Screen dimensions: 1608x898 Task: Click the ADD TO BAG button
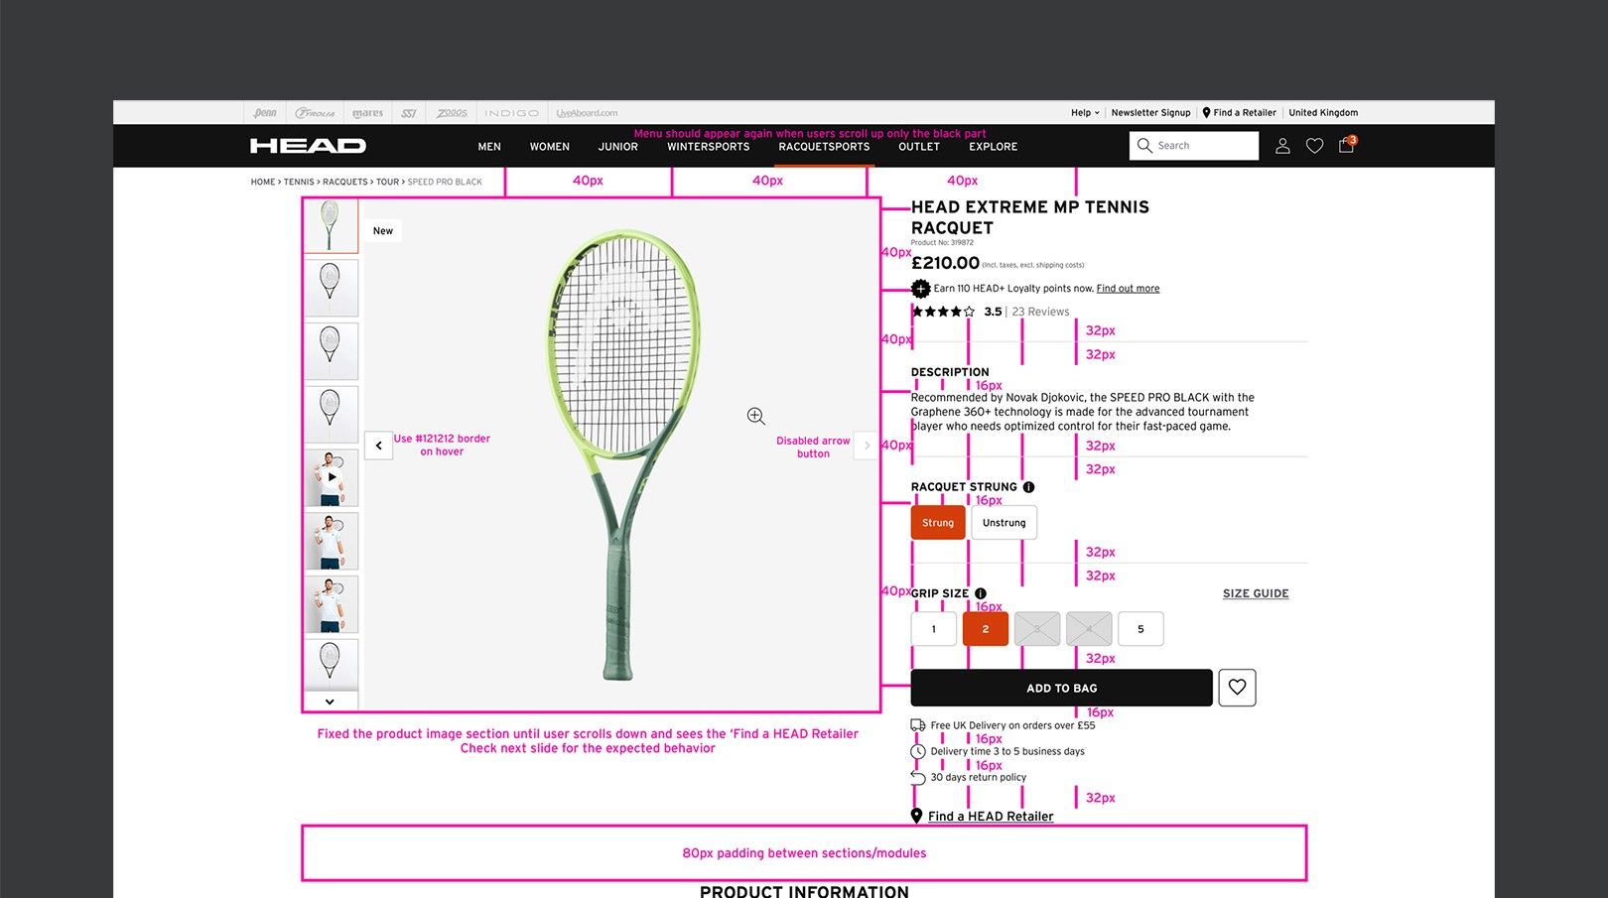click(1062, 688)
